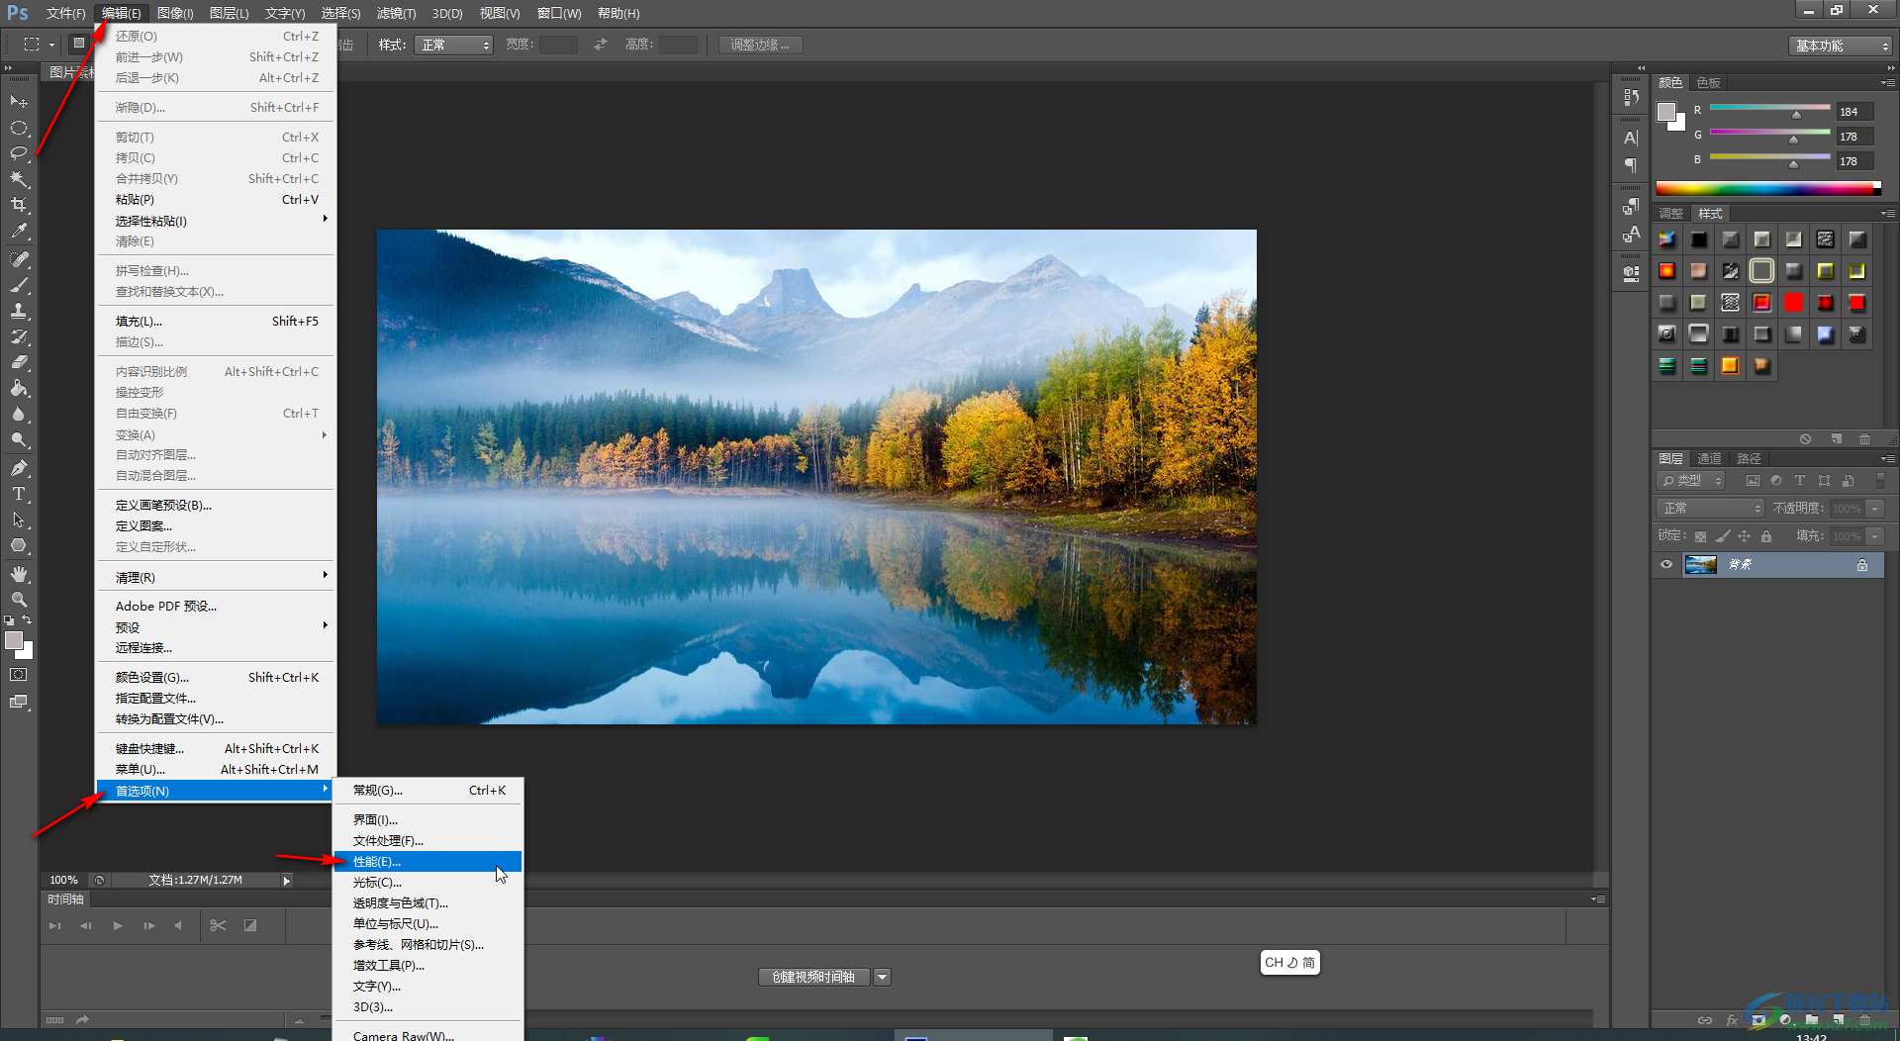Open the History panel icon
The height and width of the screenshot is (1041, 1900).
pyautogui.click(x=1631, y=98)
